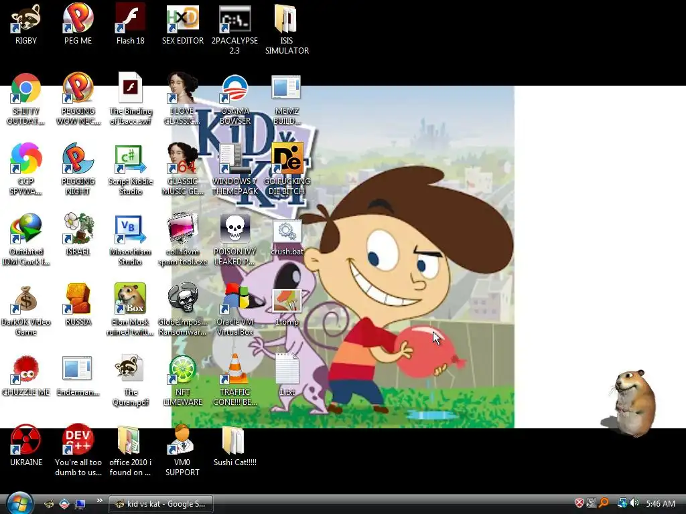Click the 5:46 AM system clock
The height and width of the screenshot is (514, 686).
pyautogui.click(x=661, y=503)
